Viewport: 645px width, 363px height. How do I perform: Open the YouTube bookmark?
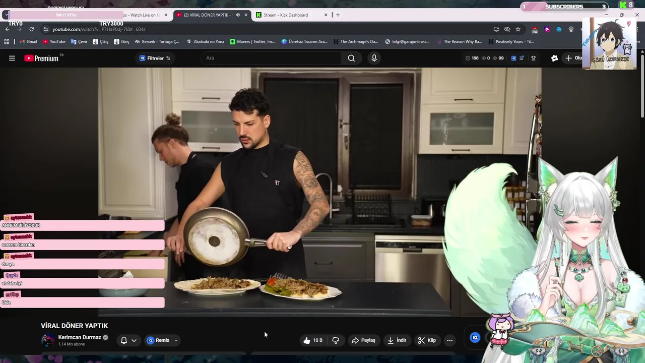pos(54,42)
